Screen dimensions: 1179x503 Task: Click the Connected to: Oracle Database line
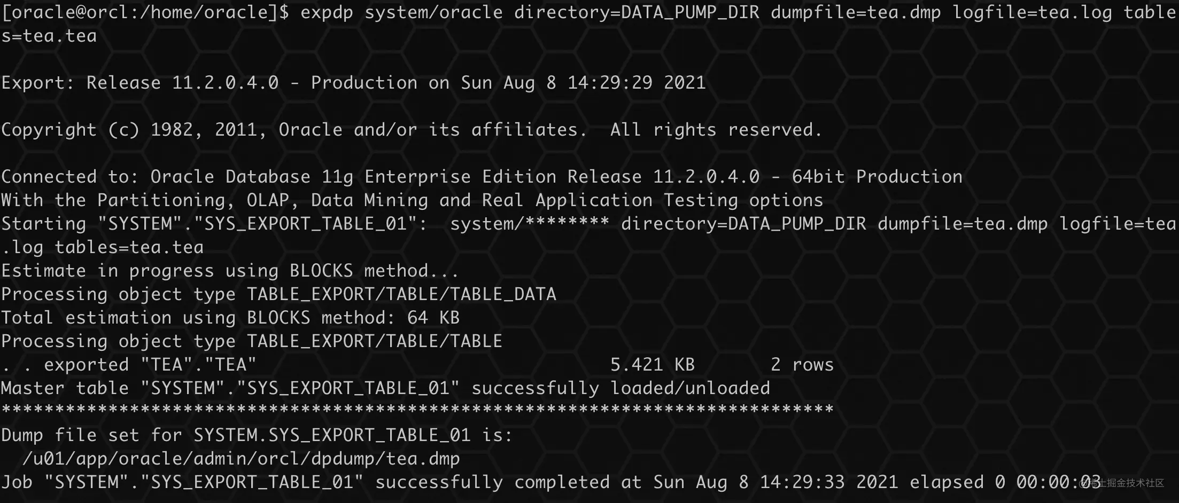[x=482, y=177]
